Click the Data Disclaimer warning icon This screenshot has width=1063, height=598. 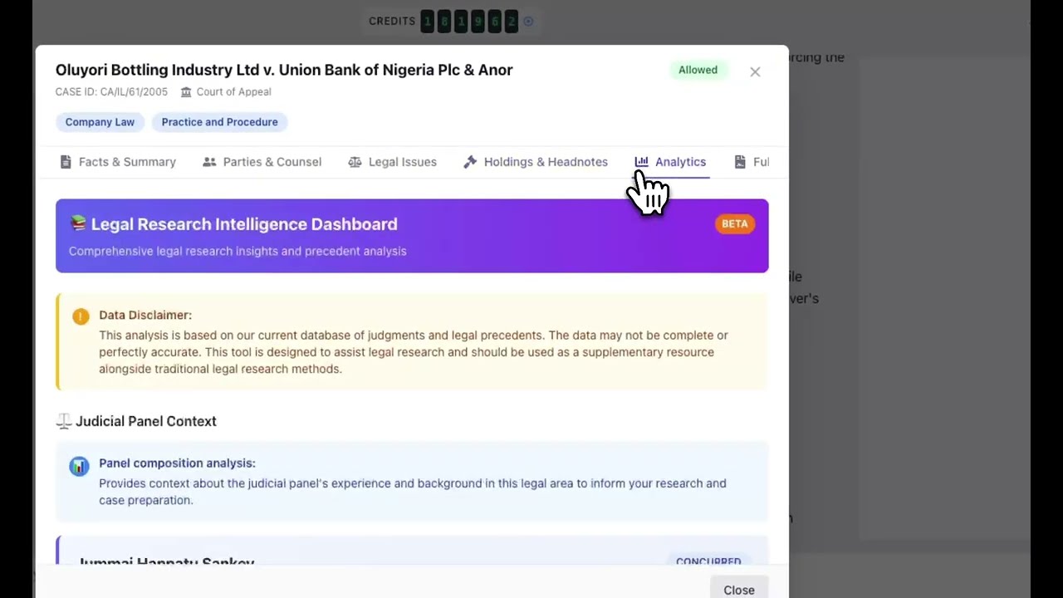(x=81, y=316)
